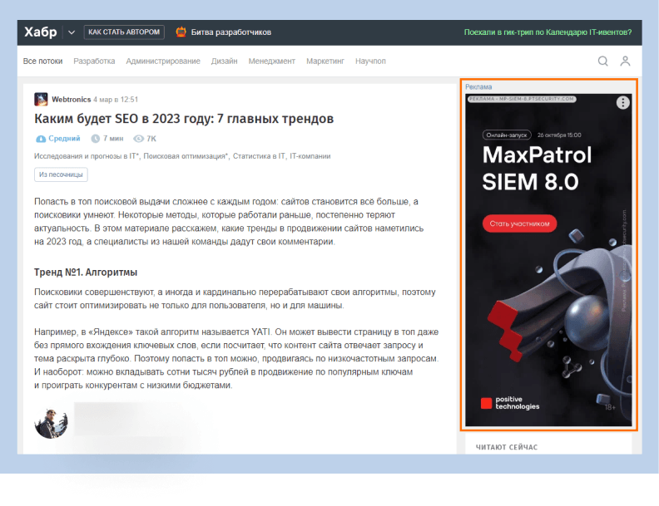Image resolution: width=659 pixels, height=506 pixels.
Task: Select the Разработка flow tab
Action: click(x=94, y=61)
